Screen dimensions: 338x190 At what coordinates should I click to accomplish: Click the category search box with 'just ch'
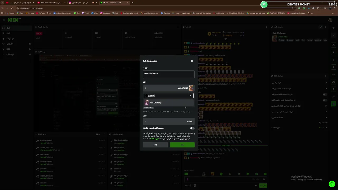click(x=168, y=96)
